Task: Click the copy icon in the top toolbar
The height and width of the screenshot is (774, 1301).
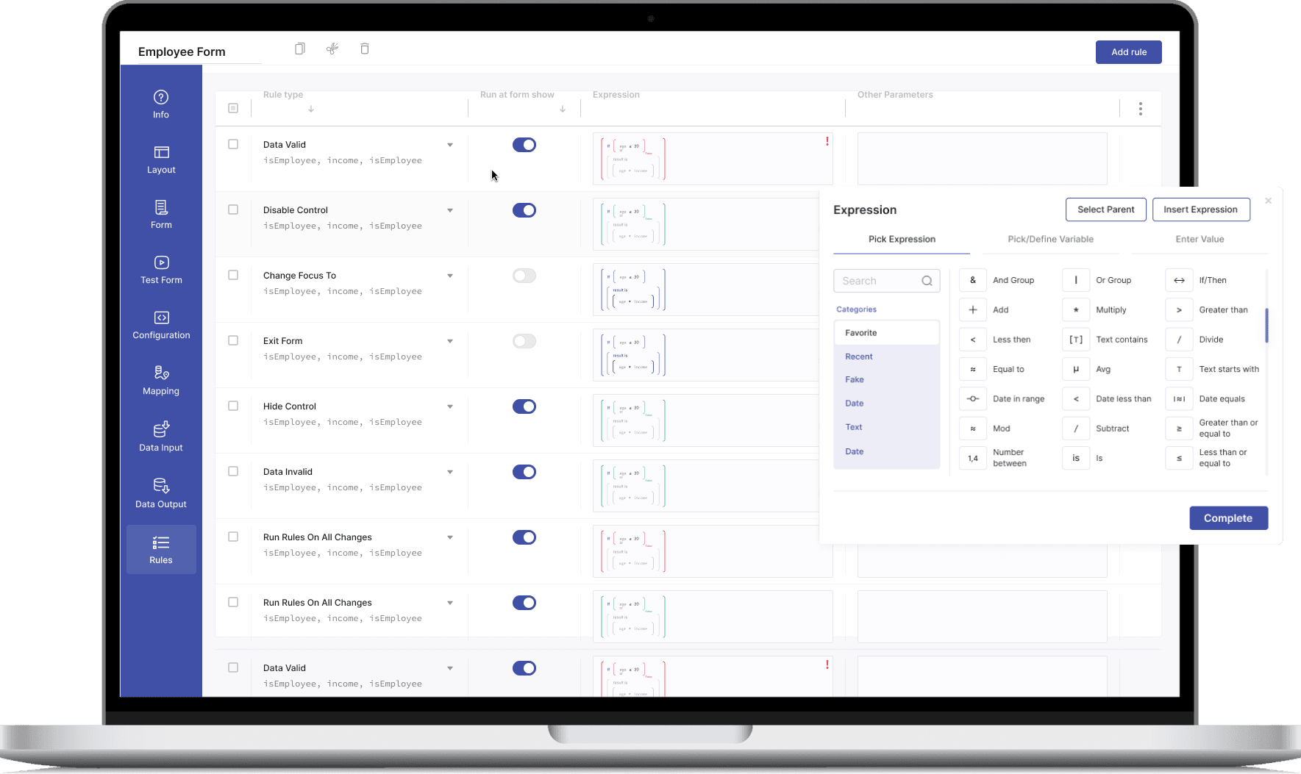Action: point(300,49)
